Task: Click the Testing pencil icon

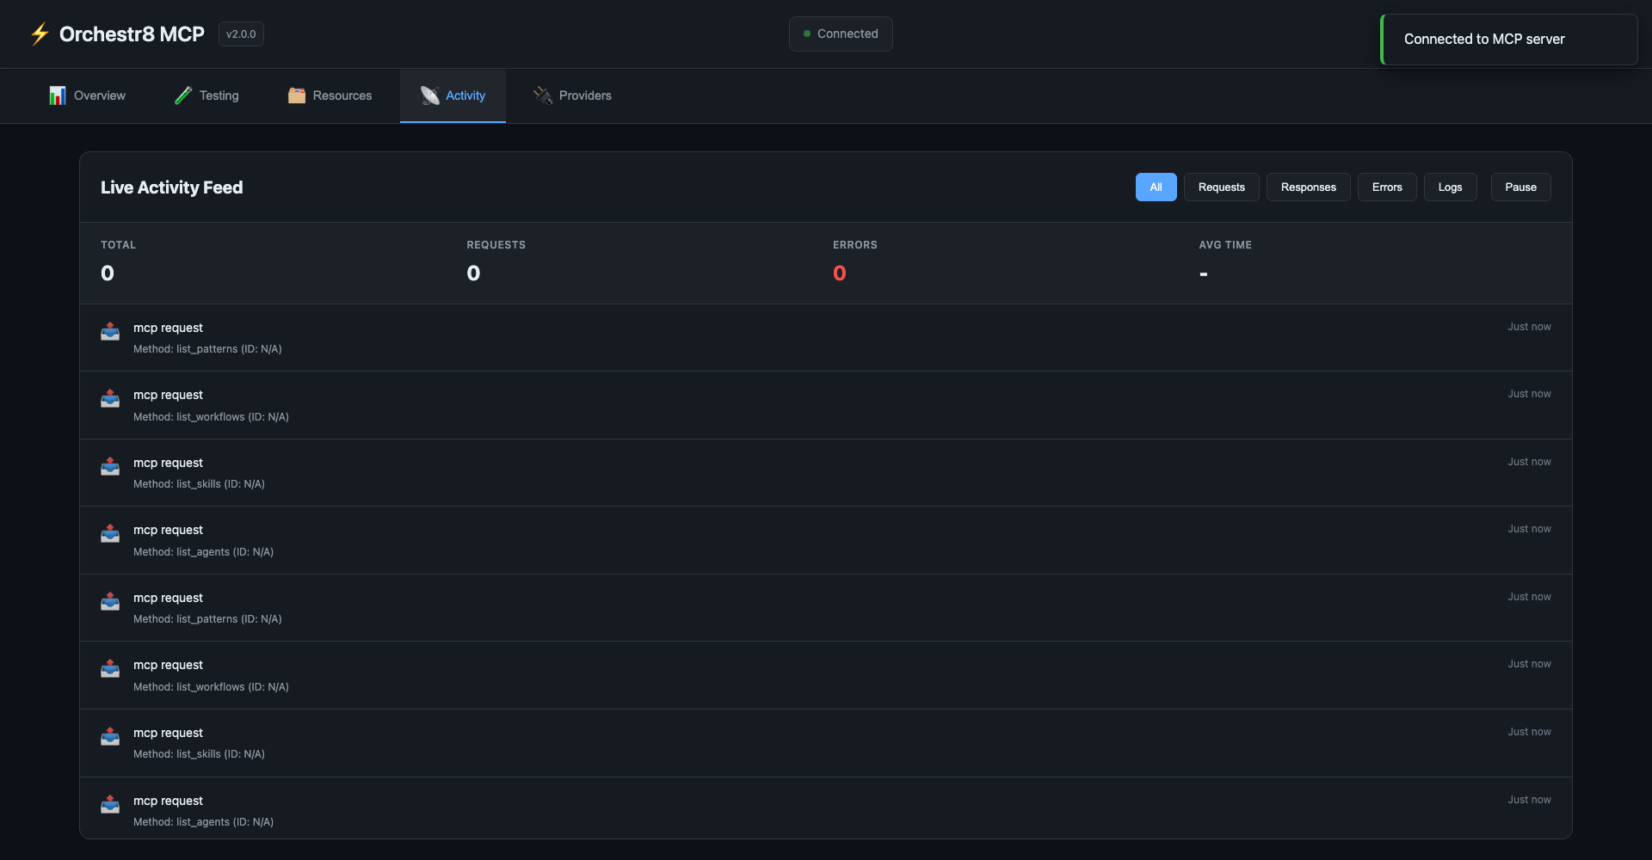Action: pos(183,95)
